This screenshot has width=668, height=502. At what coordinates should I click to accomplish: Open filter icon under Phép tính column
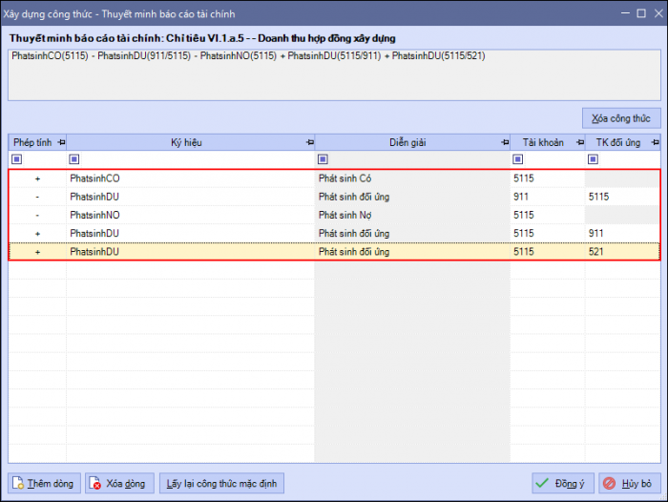tap(16, 159)
